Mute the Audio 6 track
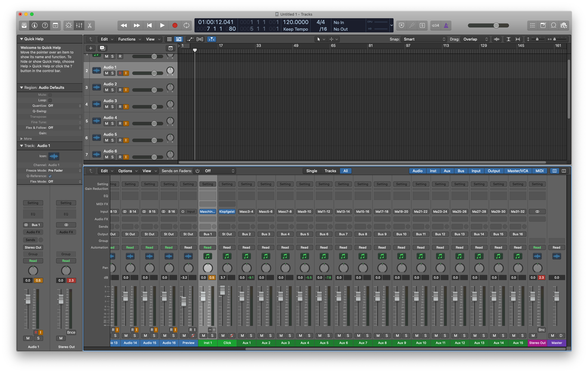The width and height of the screenshot is (588, 373). tap(106, 157)
